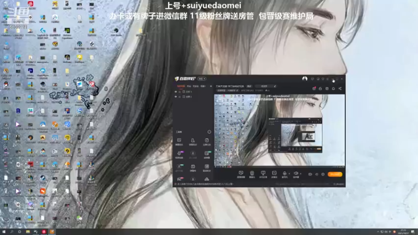This screenshot has width=418, height=235.
Task: Open the taskbar search icon
Action: pyautogui.click(x=11, y=232)
